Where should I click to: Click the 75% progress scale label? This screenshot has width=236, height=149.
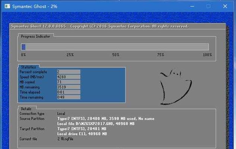(160, 55)
